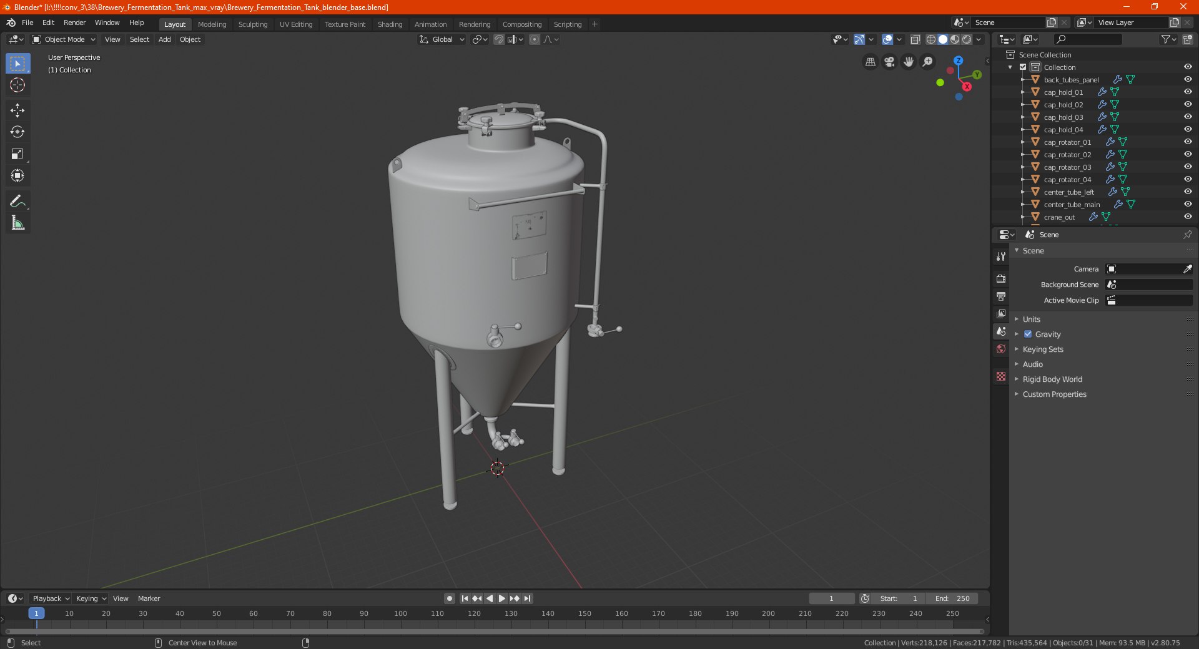
Task: Open Active Tool settings tab icon
Action: click(1001, 256)
